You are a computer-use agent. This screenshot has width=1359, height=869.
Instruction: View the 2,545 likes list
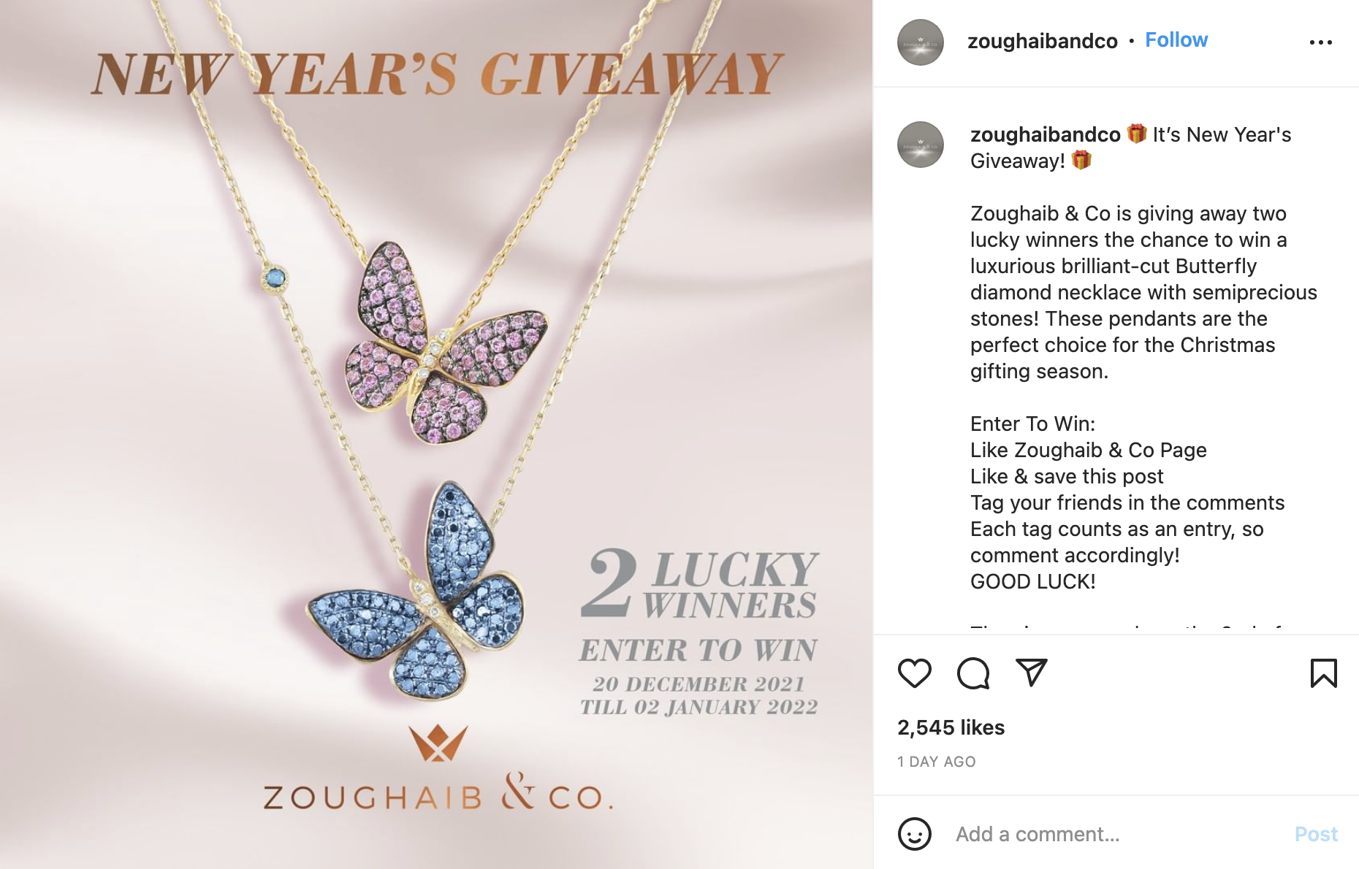coord(951,727)
